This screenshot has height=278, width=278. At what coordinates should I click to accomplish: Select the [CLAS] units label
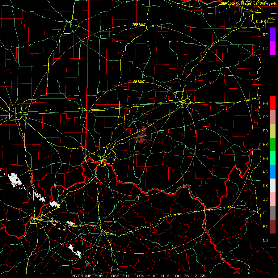pyautogui.click(x=261, y=21)
